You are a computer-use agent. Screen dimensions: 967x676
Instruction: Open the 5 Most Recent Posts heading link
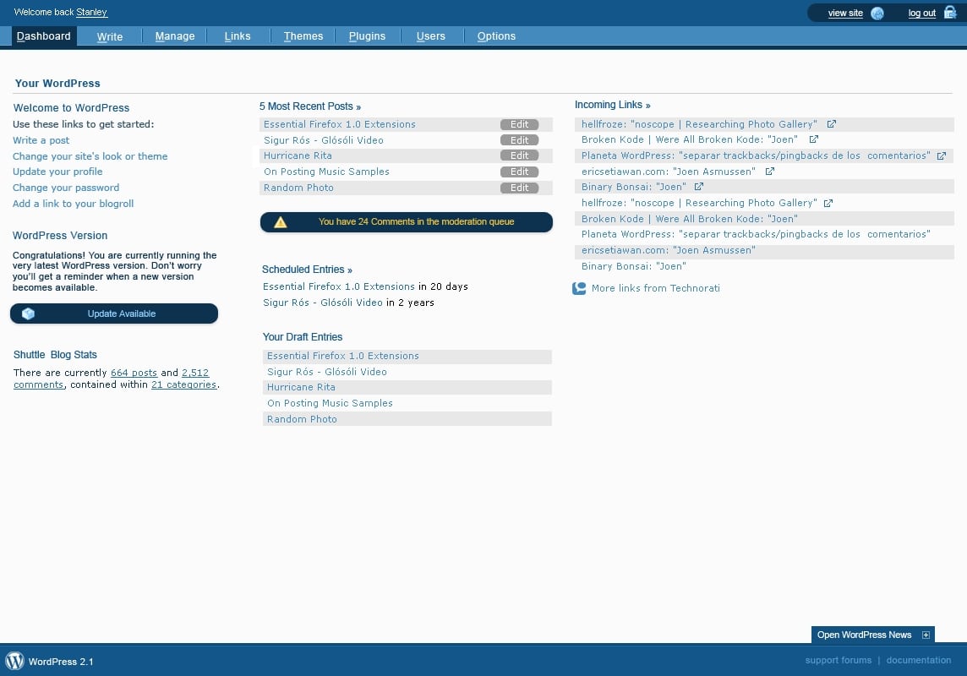click(310, 106)
